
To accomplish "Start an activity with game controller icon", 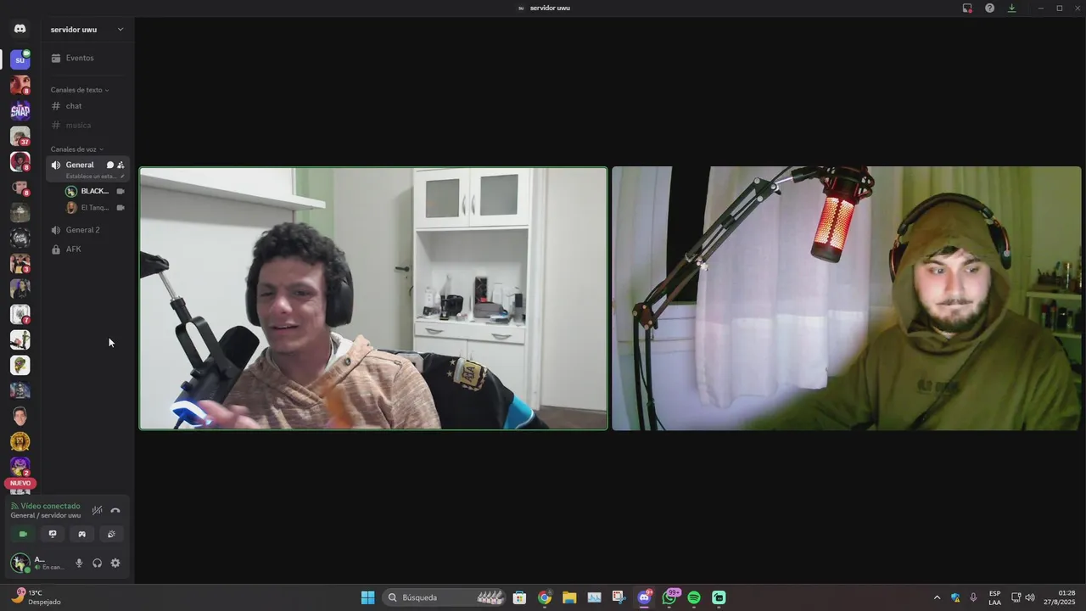I will (x=81, y=534).
